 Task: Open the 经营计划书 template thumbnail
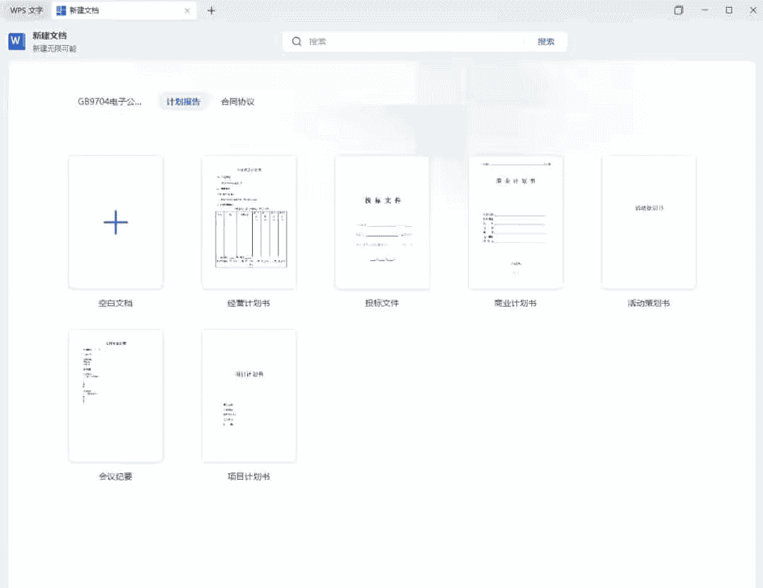[x=249, y=223]
